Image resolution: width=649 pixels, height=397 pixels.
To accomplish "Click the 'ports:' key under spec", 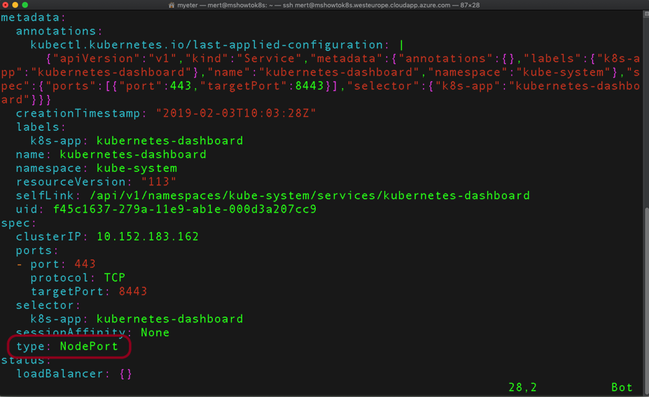I will pyautogui.click(x=37, y=250).
